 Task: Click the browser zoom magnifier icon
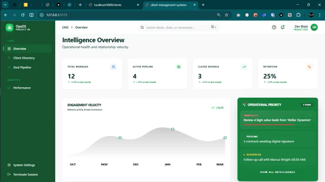219,15
